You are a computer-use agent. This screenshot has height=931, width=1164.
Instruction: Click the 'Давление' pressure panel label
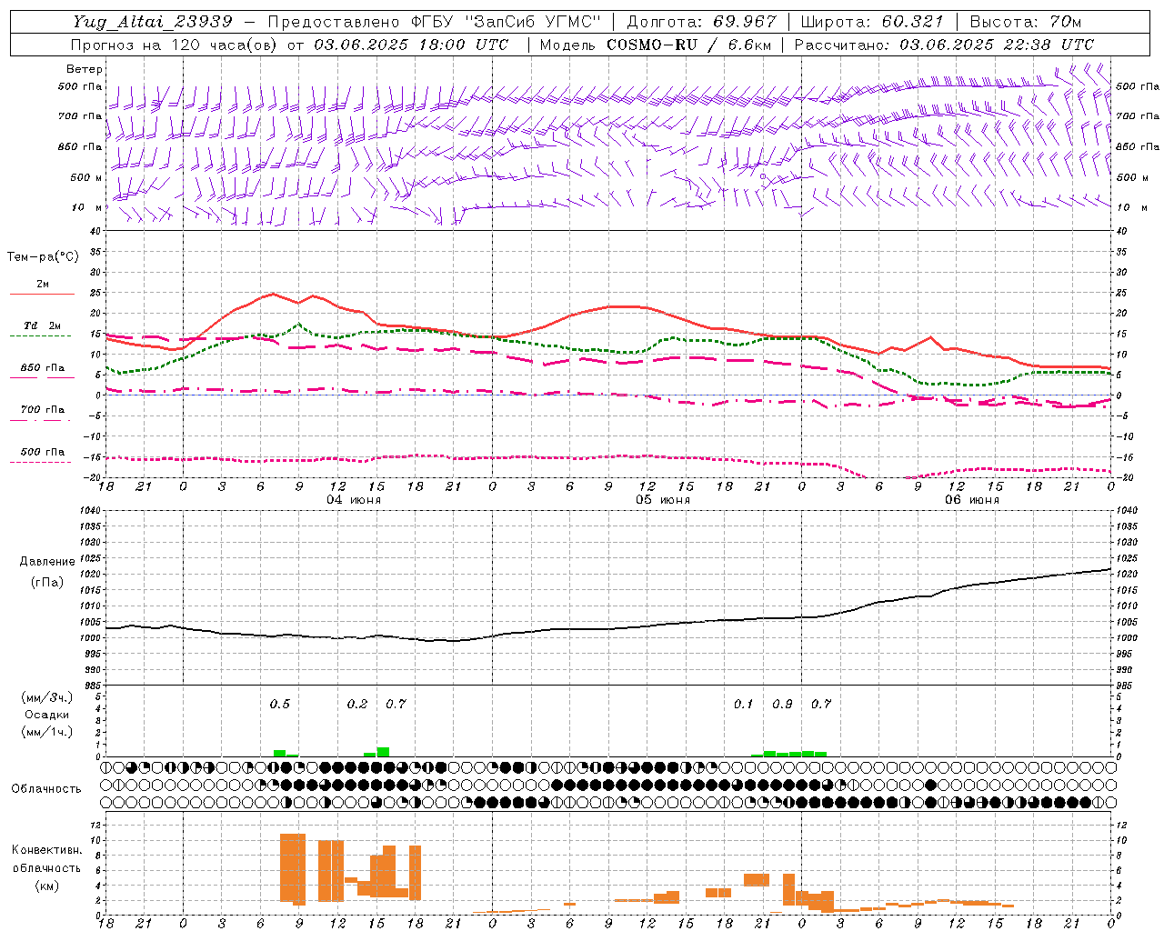47,562
